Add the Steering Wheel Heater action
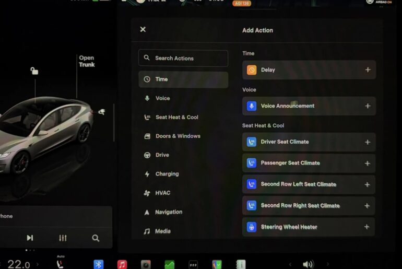 pos(366,227)
